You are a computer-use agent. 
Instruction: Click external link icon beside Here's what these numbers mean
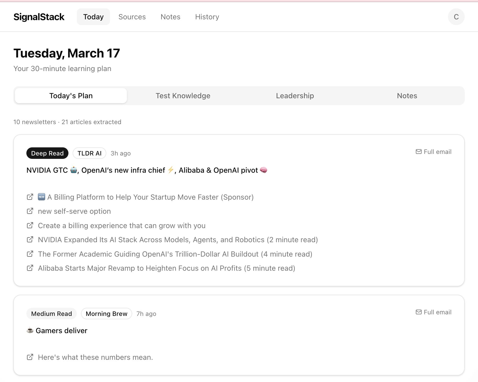30,357
